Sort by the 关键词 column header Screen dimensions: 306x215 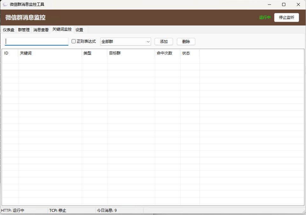(50, 53)
